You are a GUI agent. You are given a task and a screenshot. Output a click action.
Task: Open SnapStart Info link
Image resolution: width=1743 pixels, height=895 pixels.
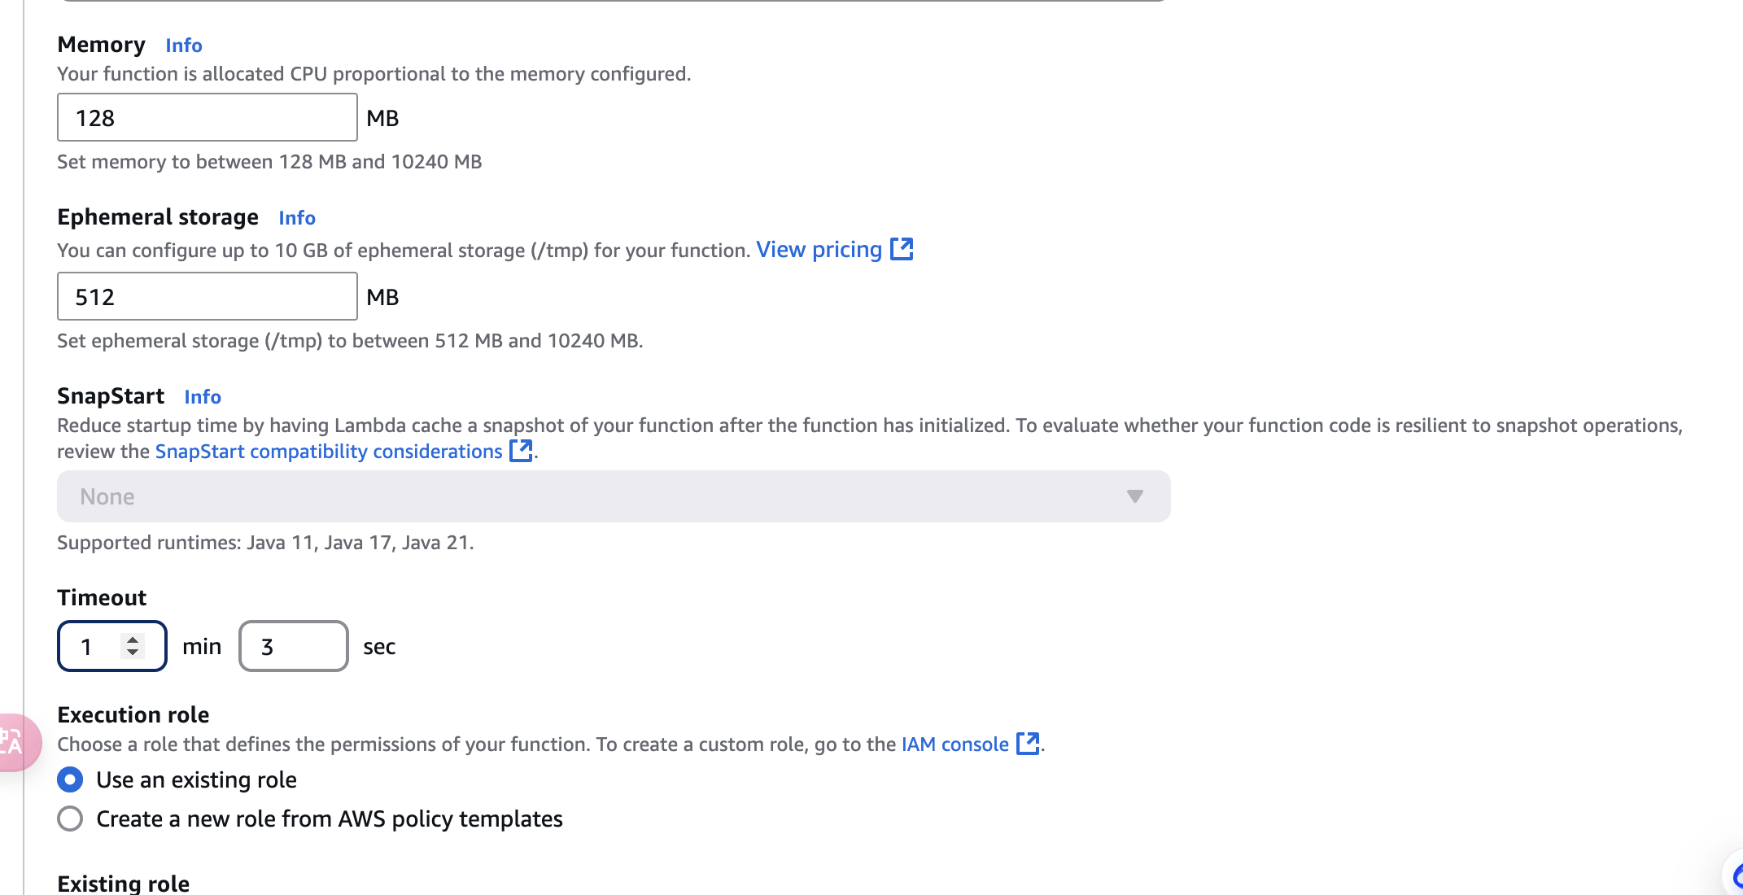tap(203, 397)
